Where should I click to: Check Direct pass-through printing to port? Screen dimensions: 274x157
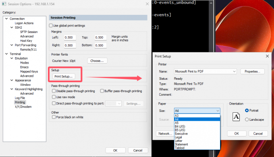(54, 103)
